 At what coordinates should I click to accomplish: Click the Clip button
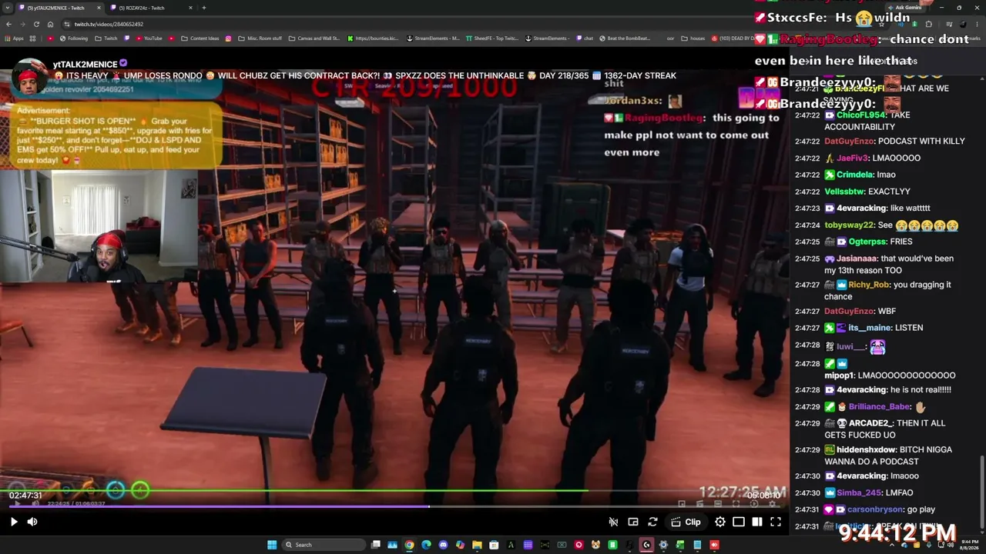pyautogui.click(x=686, y=522)
